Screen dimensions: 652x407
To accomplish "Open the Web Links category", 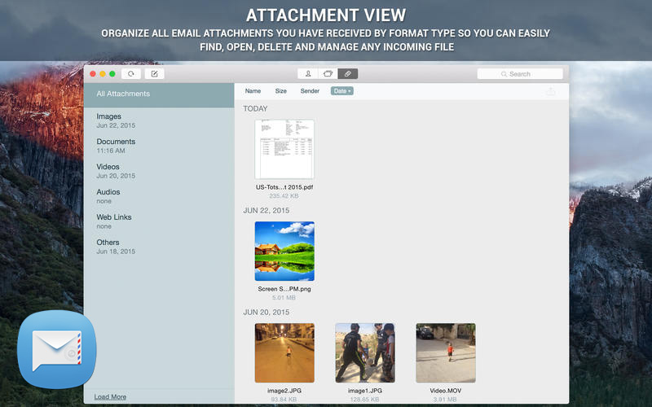I will (x=159, y=221).
